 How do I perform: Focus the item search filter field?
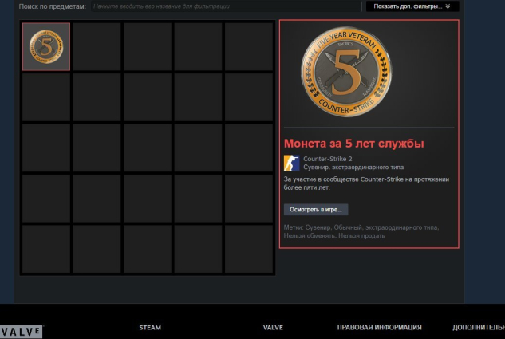click(x=226, y=6)
